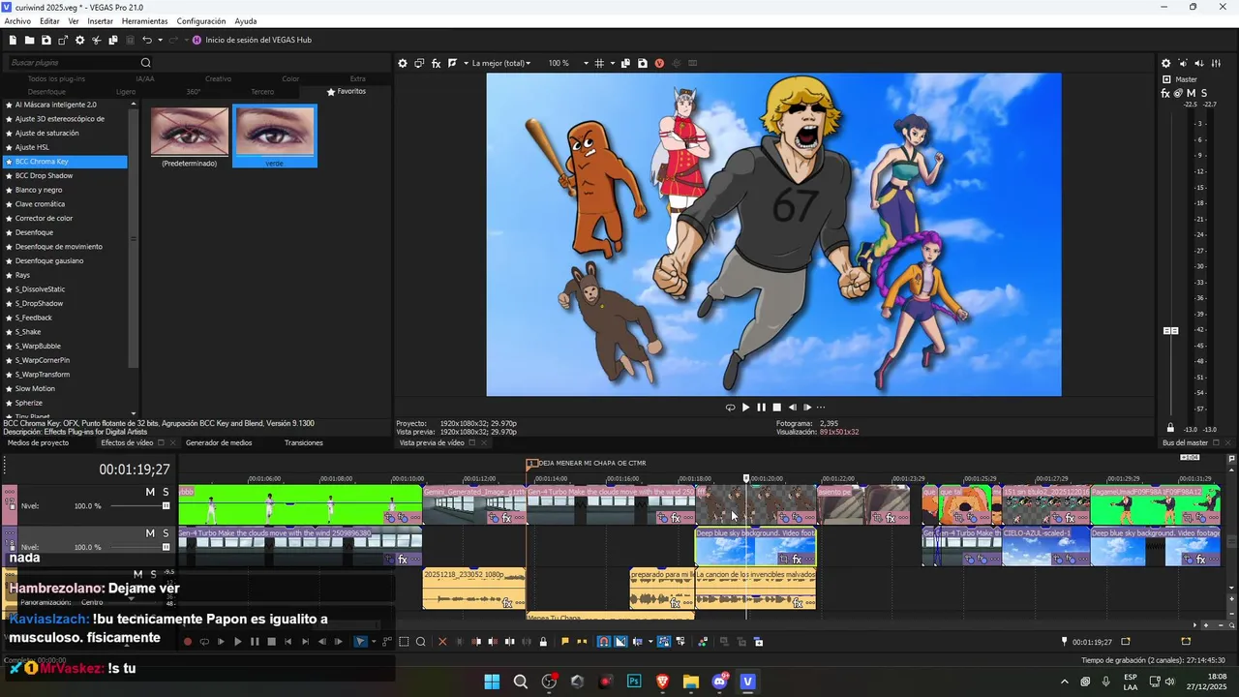1239x697 pixels.
Task: Select the Normal edit tool arrow
Action: 361,641
